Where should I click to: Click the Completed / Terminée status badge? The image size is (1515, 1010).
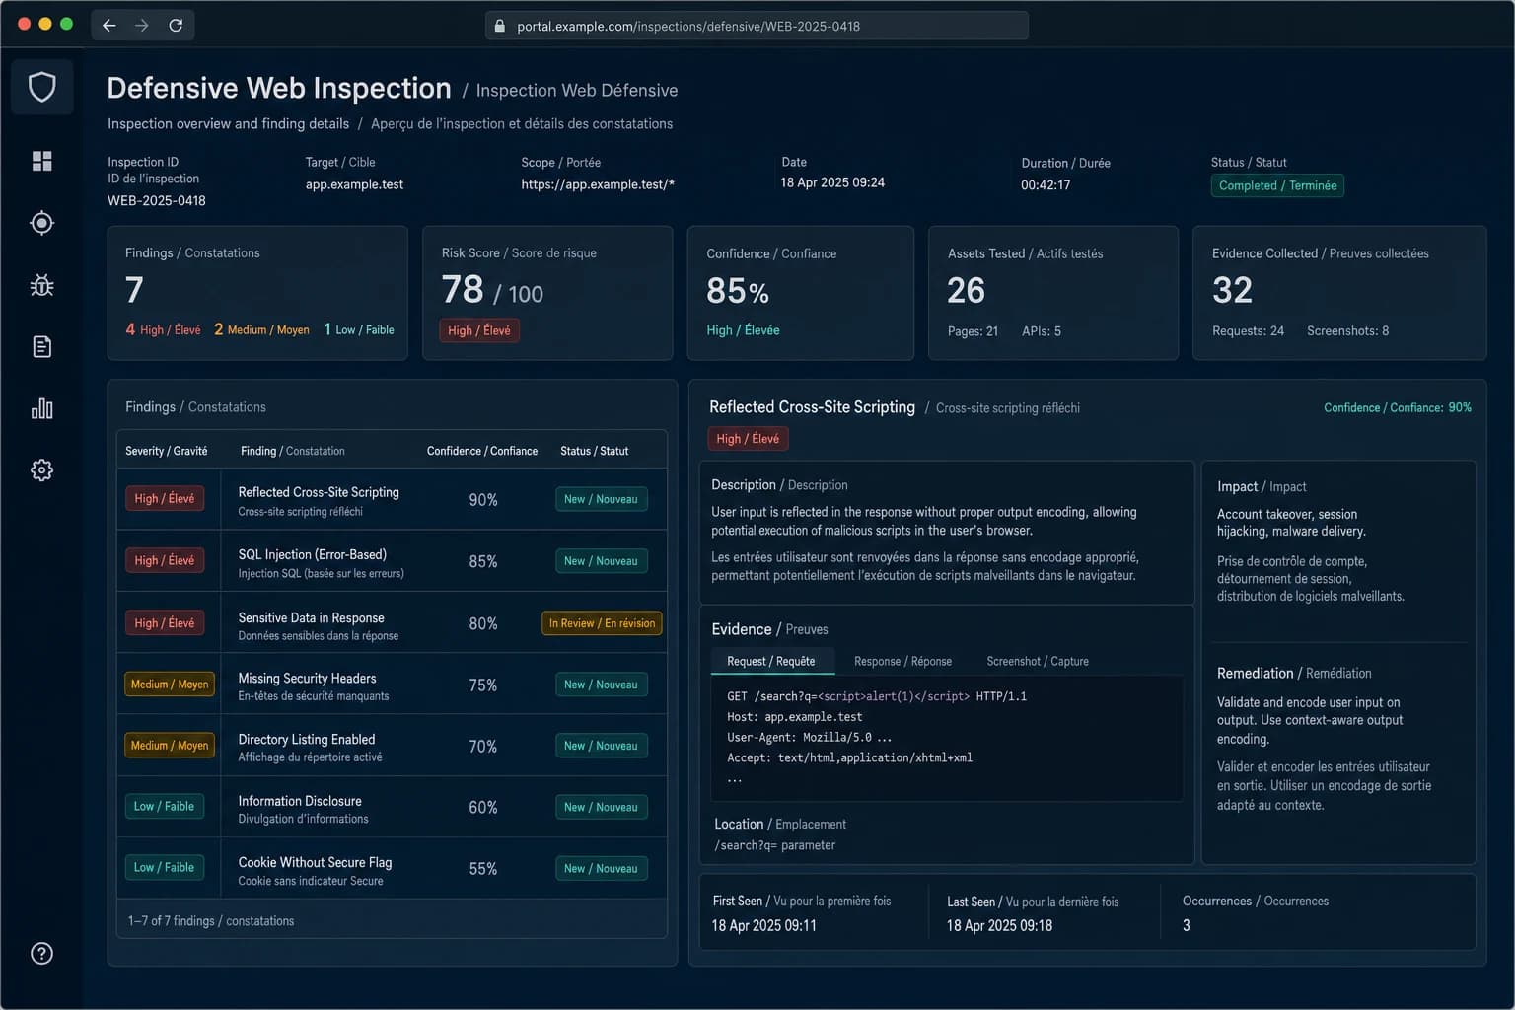click(1277, 185)
